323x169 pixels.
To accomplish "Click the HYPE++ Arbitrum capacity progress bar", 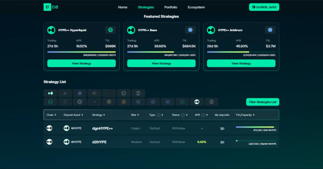I will pos(241,52).
